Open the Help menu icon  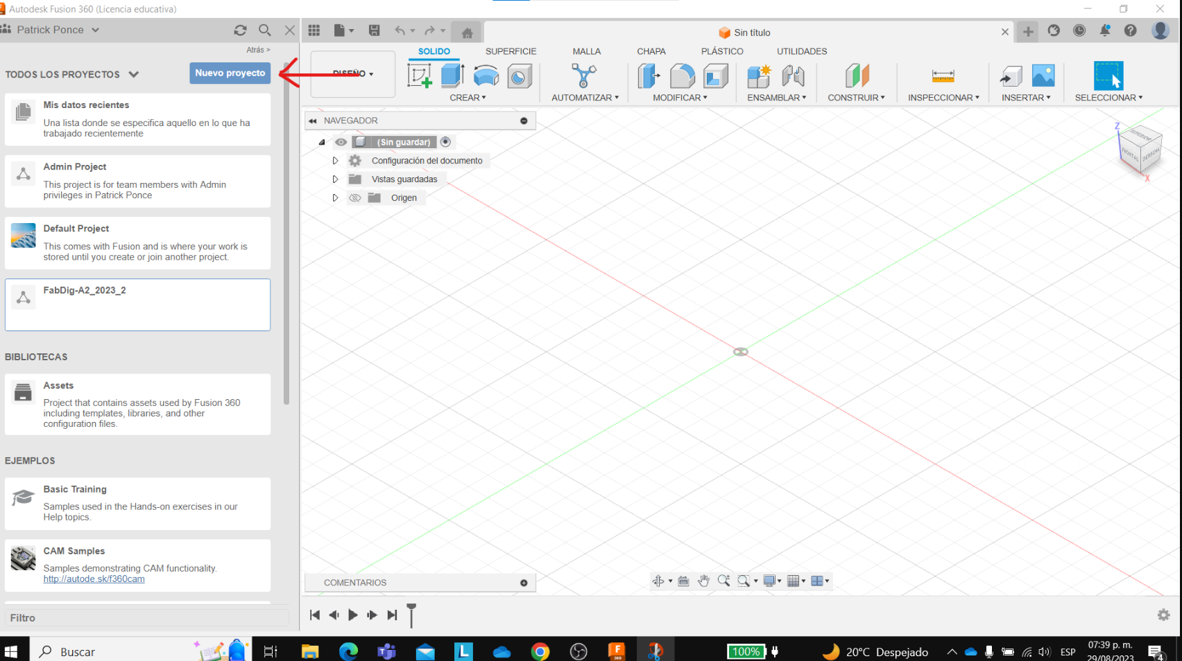[x=1131, y=30]
